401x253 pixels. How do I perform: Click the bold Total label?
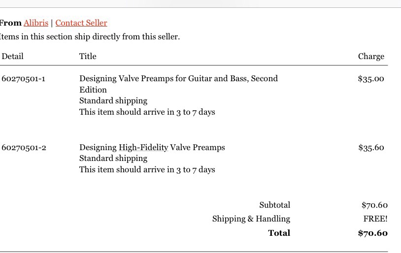pos(279,233)
